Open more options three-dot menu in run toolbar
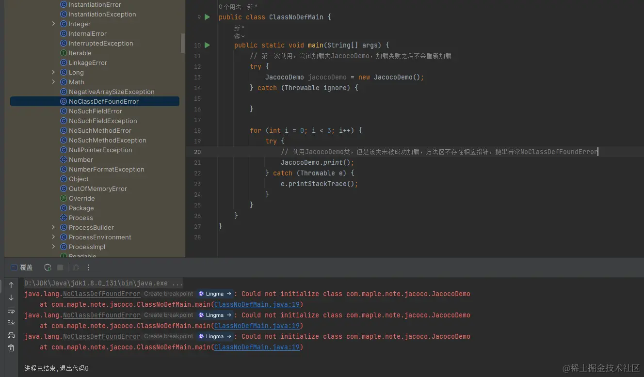644x377 pixels. click(89, 267)
